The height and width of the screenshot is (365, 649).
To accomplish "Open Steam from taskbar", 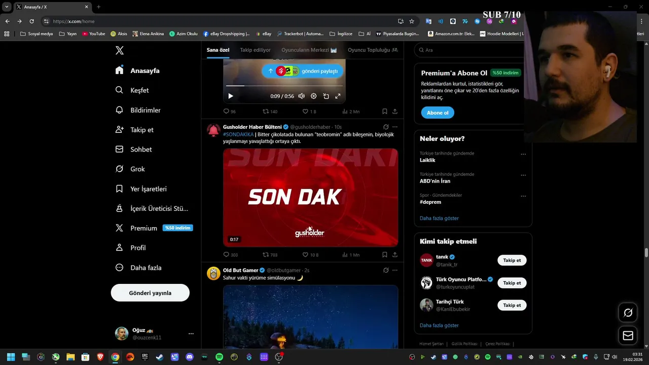I will click(x=160, y=357).
